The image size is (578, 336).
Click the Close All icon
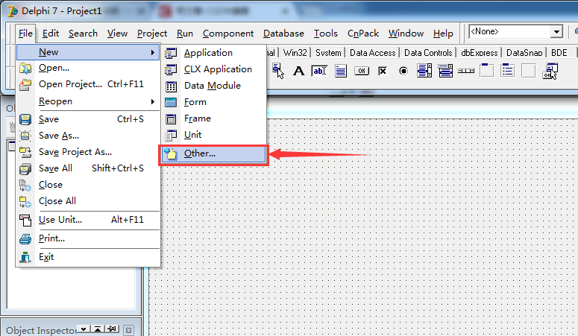(25, 202)
